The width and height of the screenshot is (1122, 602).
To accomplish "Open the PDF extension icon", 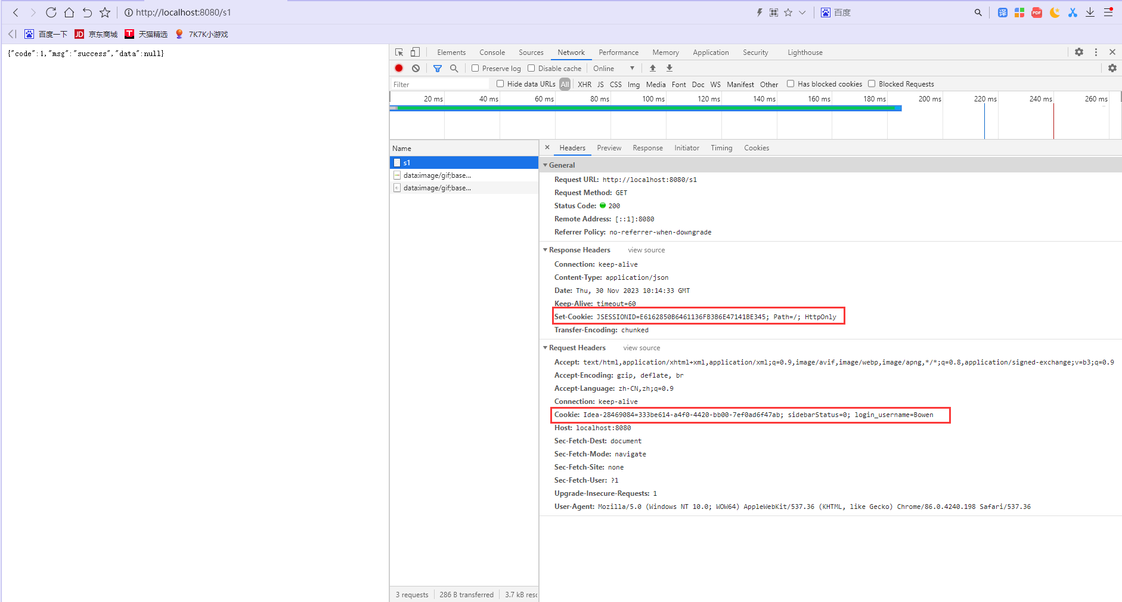I will [1037, 13].
